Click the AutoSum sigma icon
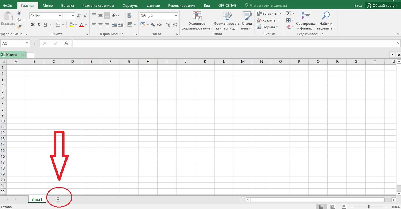Viewport: 401px width, 209px height. click(288, 13)
